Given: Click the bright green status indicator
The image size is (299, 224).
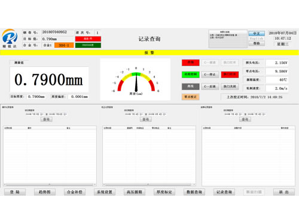Looking at the screenshot, I should pos(190,75).
